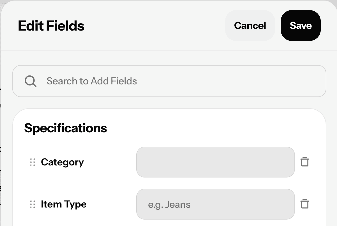Select the Category field label
The image size is (337, 226).
(62, 162)
